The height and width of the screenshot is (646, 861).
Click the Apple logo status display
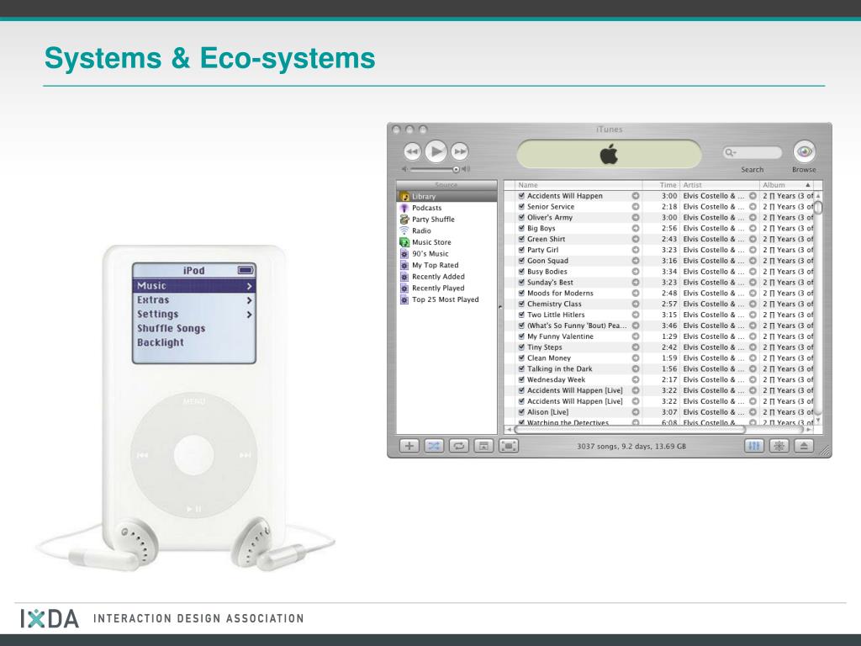point(609,154)
